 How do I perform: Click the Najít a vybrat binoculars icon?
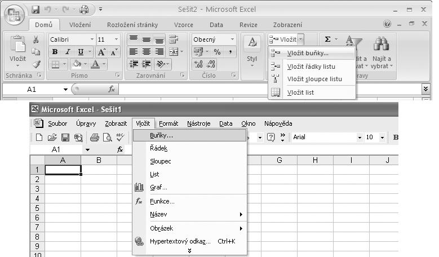click(x=381, y=44)
